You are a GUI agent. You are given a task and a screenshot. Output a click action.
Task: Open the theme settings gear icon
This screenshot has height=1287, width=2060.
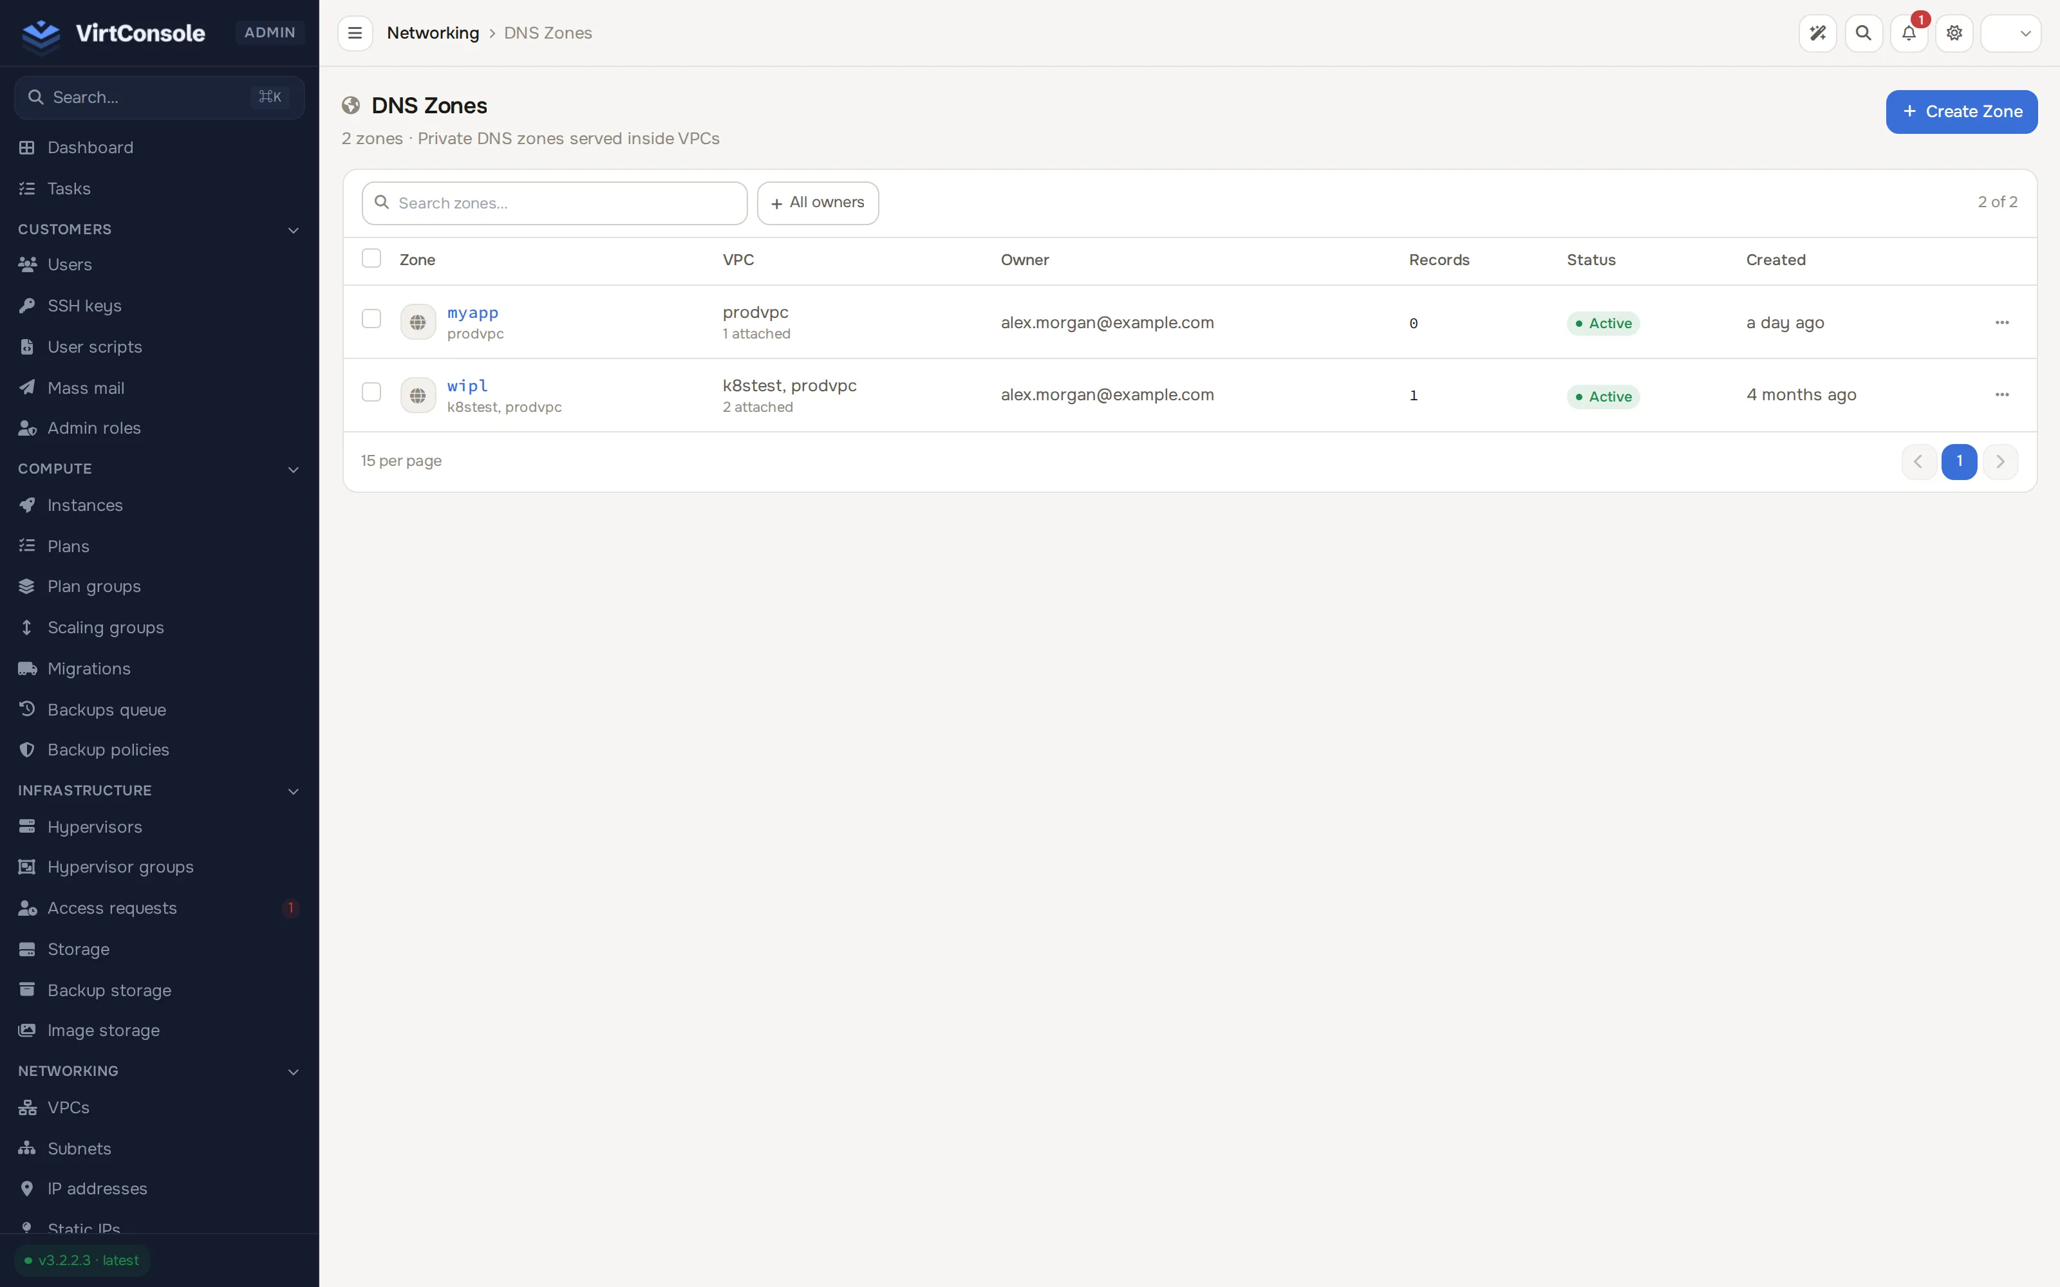(x=1954, y=33)
